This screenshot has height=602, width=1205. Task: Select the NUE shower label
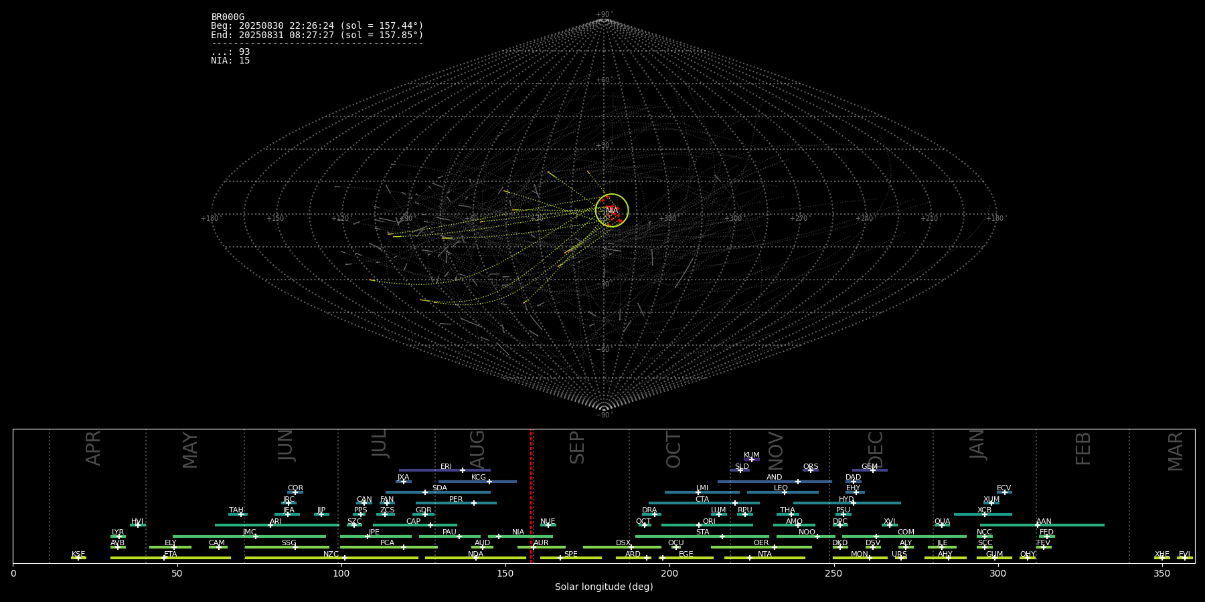pos(548,522)
